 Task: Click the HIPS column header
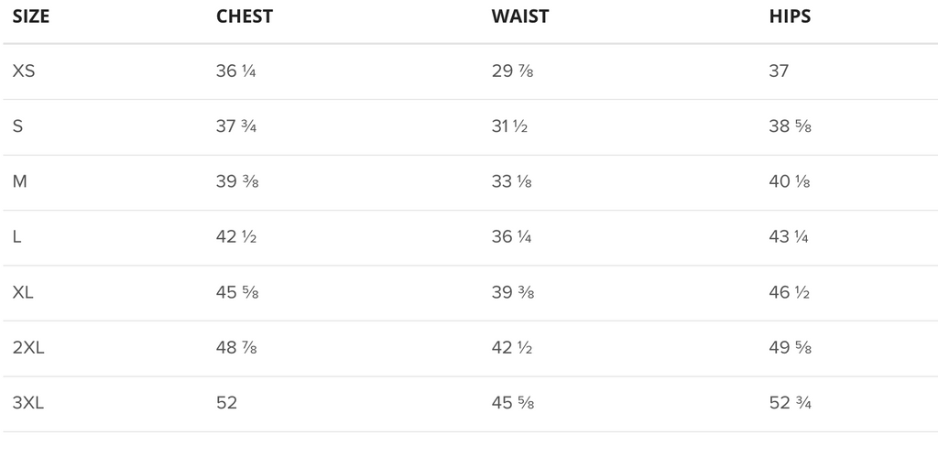790,16
